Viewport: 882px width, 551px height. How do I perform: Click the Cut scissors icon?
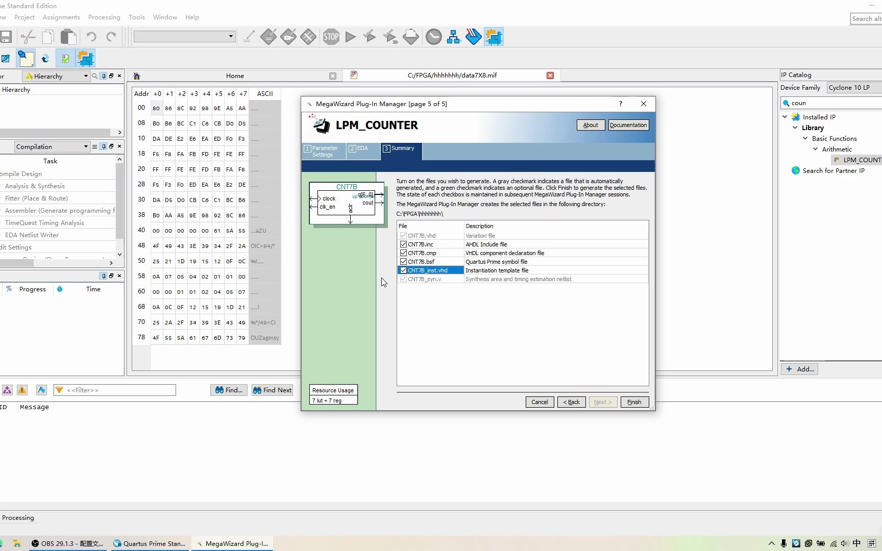[28, 37]
